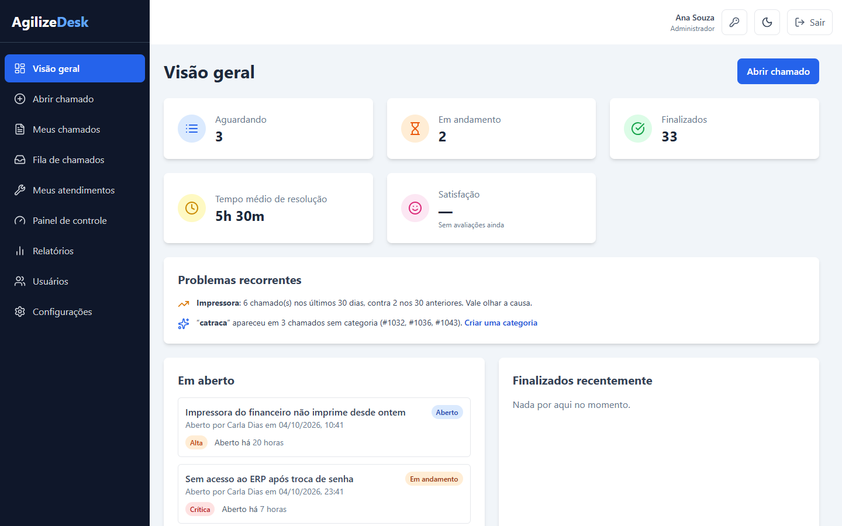Viewport: 842px width, 526px height.
Task: Open Fila de chamados in the sidebar
Action: point(75,160)
